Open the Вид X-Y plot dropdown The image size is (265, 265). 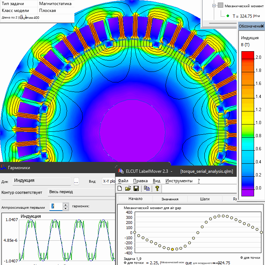pos(109,181)
